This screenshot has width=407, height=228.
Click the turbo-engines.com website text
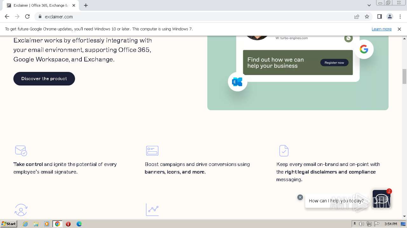pyautogui.click(x=292, y=38)
